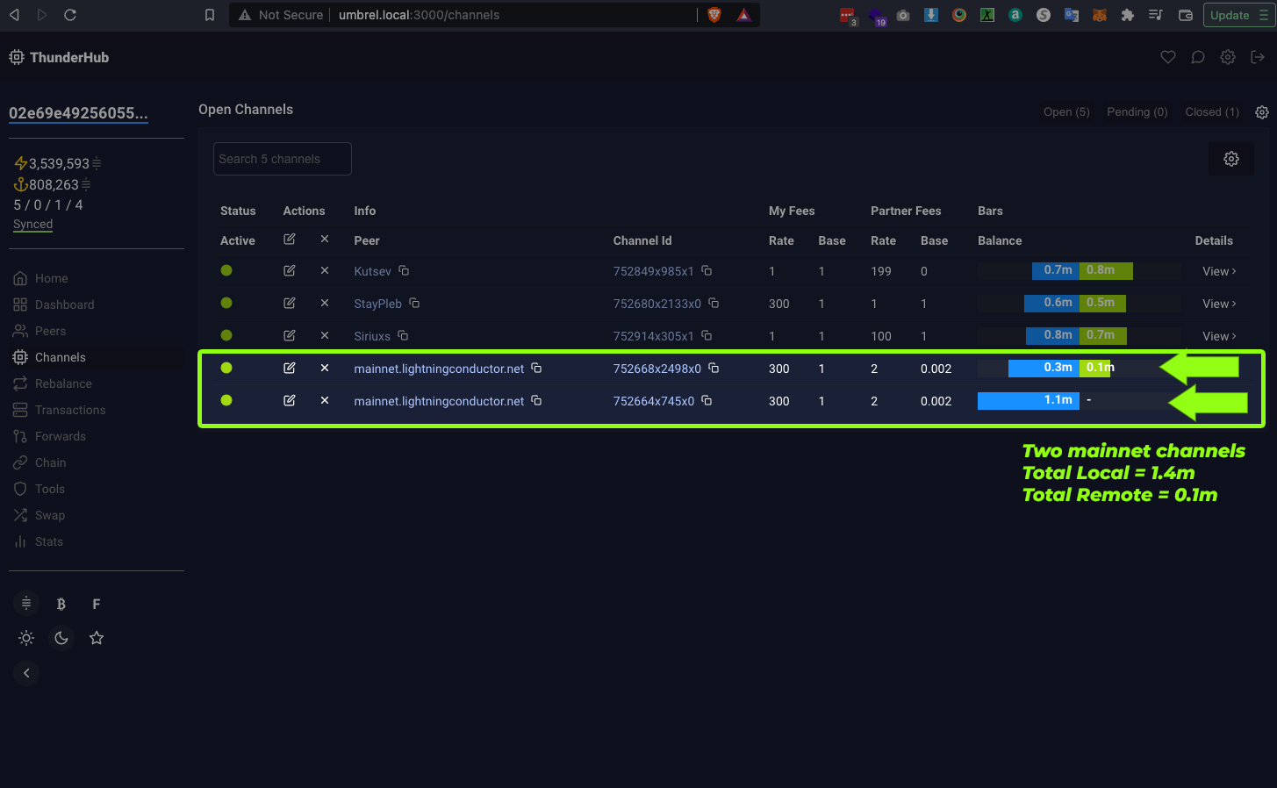1277x788 pixels.
Task: Open Forwards in sidebar
Action: click(49, 436)
